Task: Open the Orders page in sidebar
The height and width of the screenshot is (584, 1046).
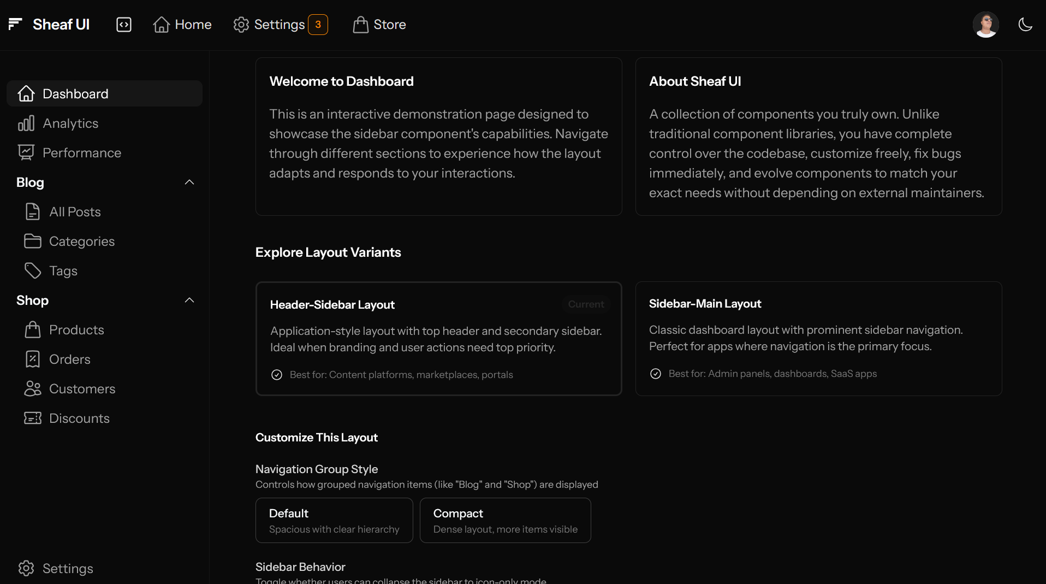Action: pos(70,359)
